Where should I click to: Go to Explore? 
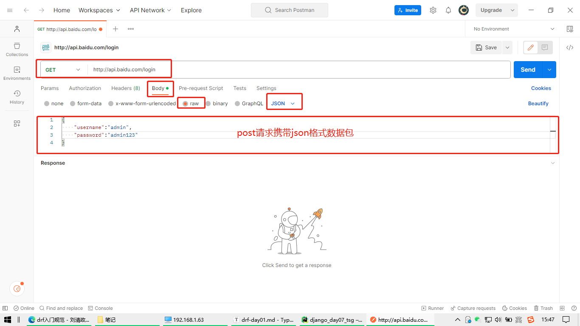(191, 10)
